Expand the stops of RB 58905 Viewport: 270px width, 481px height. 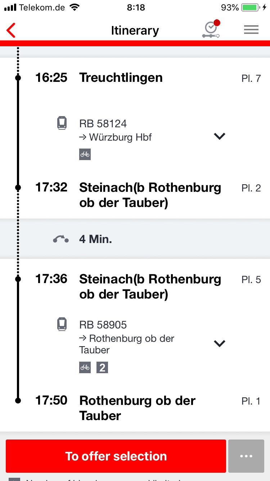tap(219, 343)
